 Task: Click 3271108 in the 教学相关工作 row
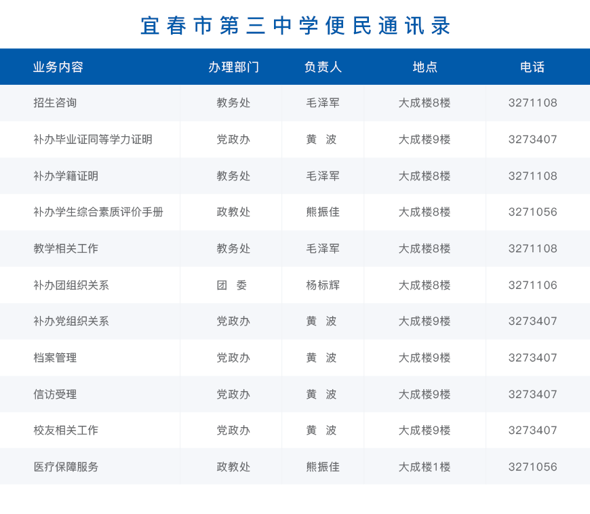tap(533, 248)
